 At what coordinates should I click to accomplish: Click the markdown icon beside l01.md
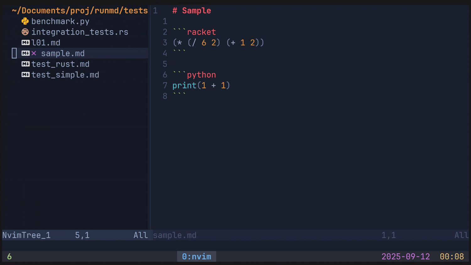click(25, 43)
